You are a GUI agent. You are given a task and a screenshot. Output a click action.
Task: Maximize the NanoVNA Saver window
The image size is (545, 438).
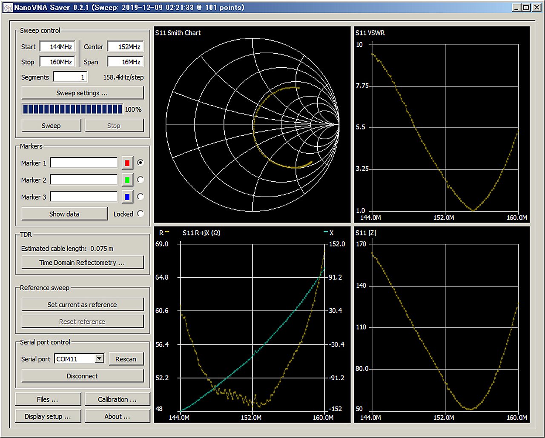coord(526,8)
